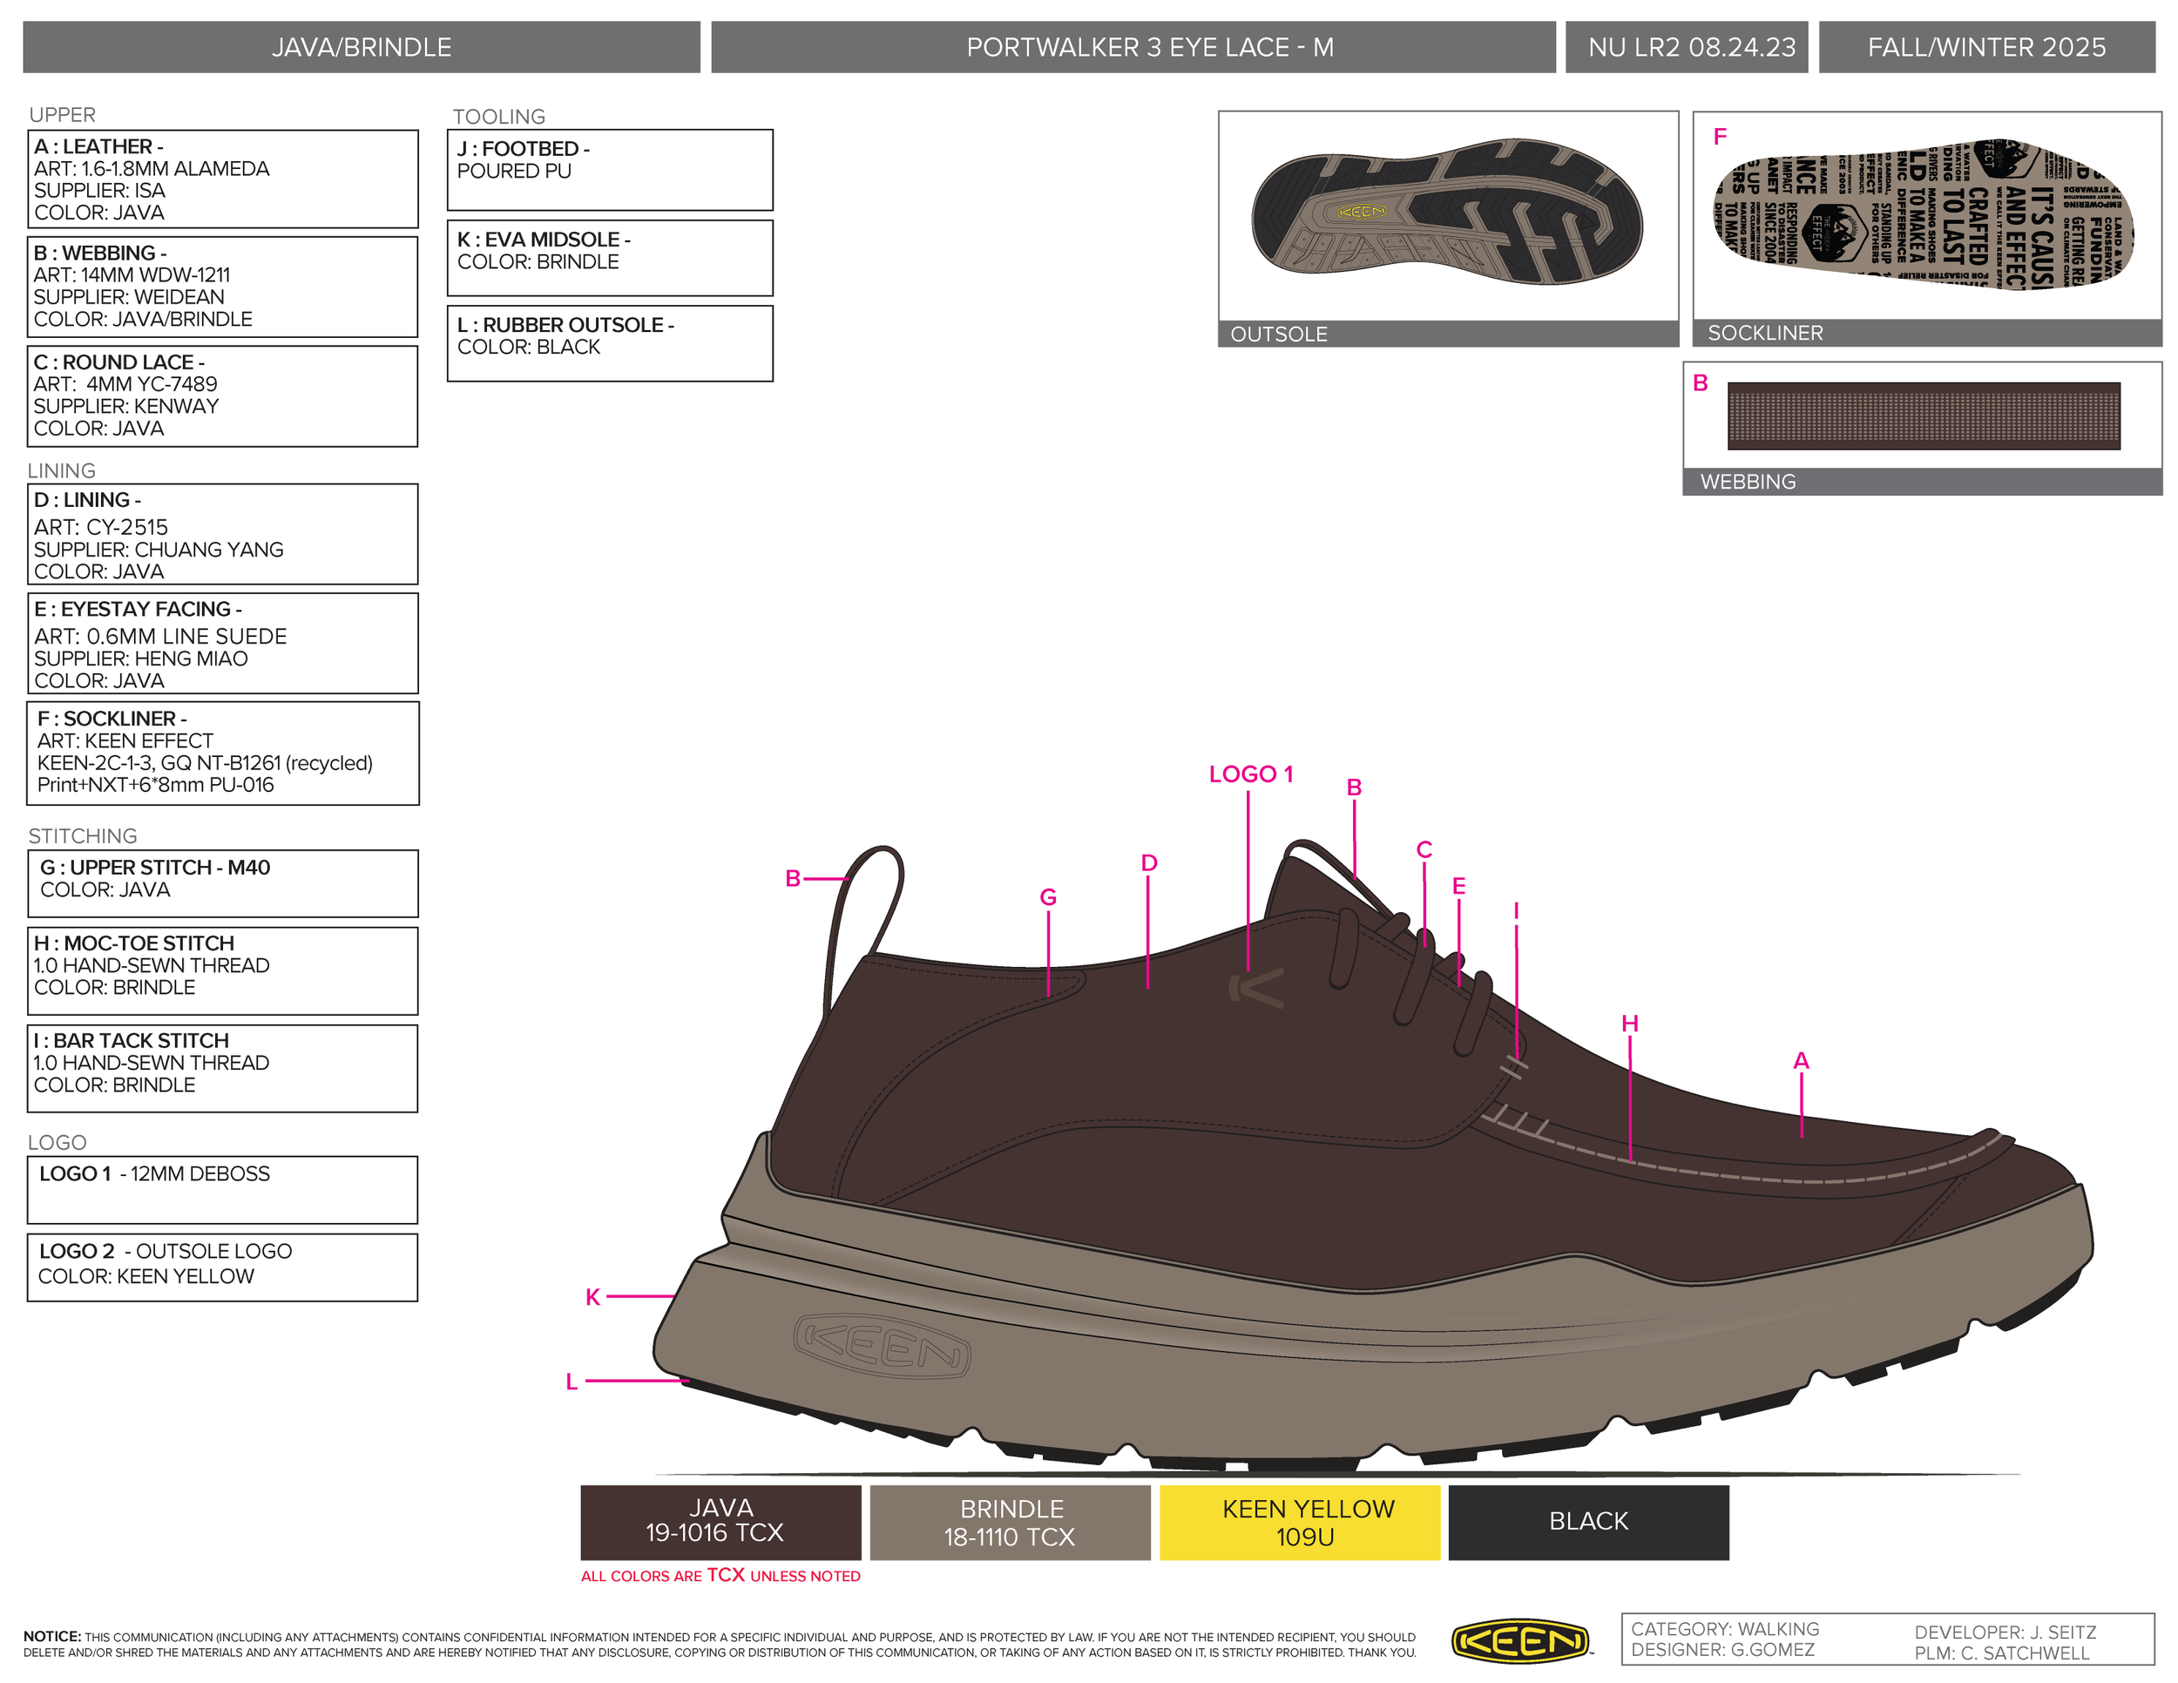
Task: Select the BLACK color swatch
Action: pos(1587,1522)
